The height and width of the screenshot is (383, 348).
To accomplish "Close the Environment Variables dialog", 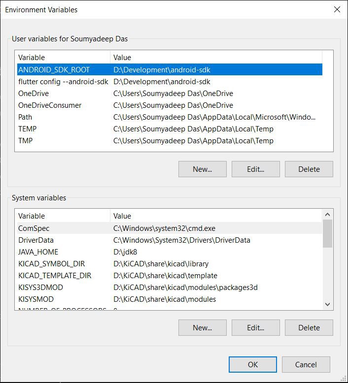I will [x=337, y=9].
